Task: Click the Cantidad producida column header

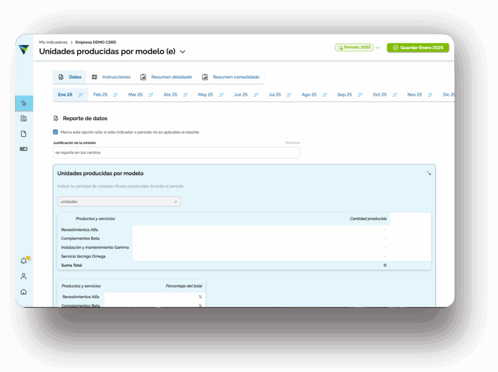Action: pos(368,218)
